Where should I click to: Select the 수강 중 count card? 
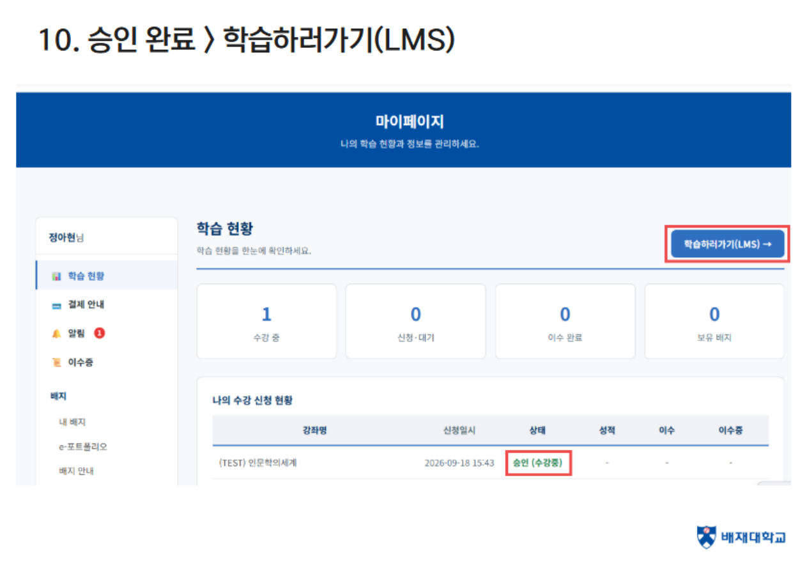[x=266, y=321]
